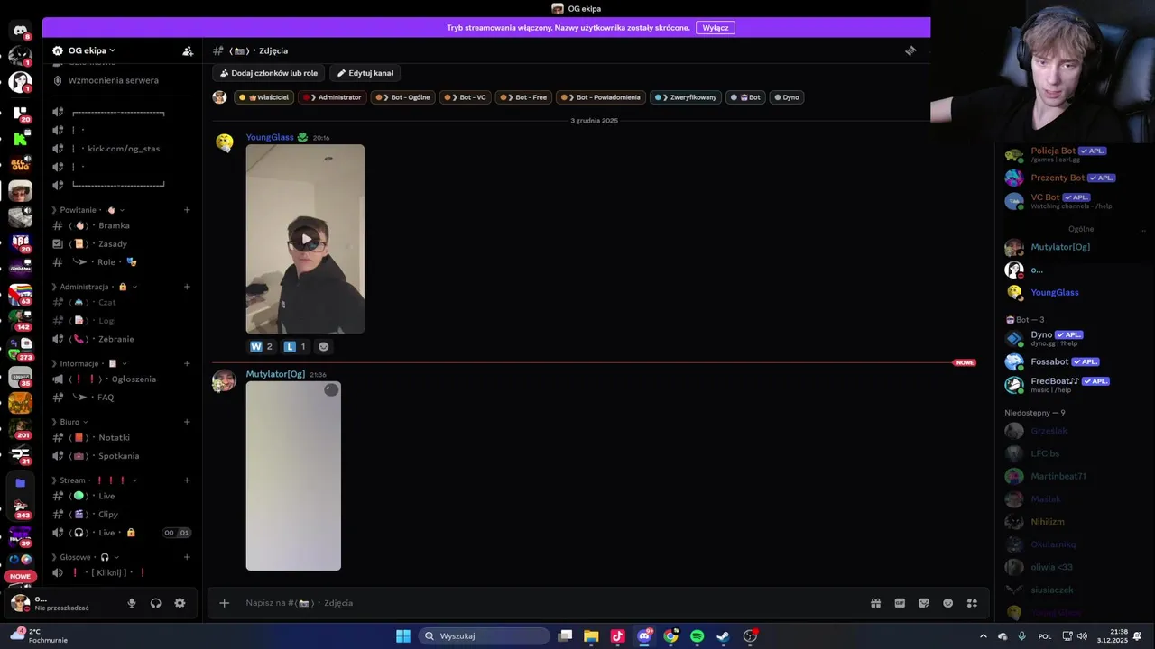Jump to new messages via NOWE pill
This screenshot has width=1155, height=649.
coord(965,362)
